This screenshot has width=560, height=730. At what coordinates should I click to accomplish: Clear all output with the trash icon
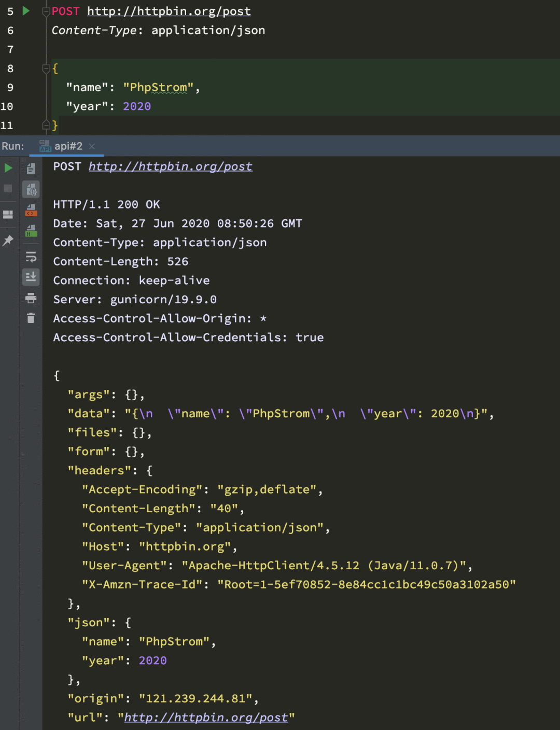(31, 318)
